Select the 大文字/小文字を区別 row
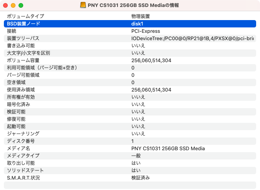This screenshot has width=260, height=190. click(x=130, y=53)
